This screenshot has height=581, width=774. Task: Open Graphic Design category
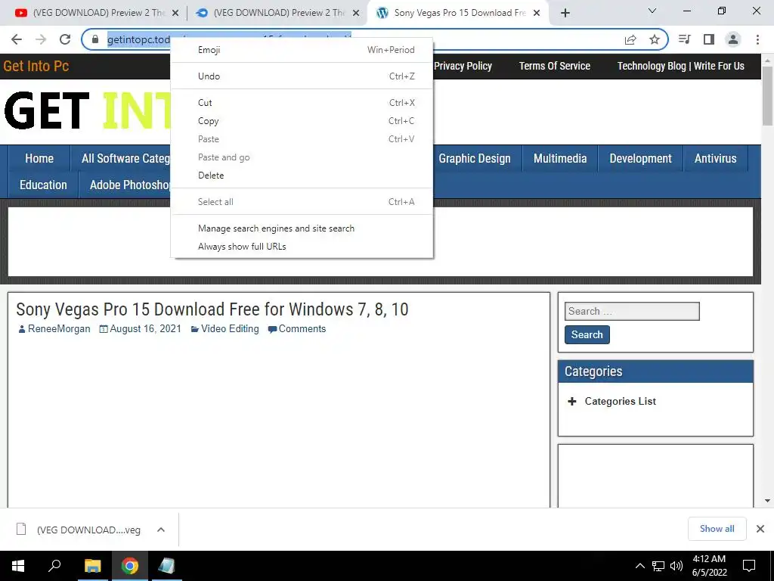475,159
